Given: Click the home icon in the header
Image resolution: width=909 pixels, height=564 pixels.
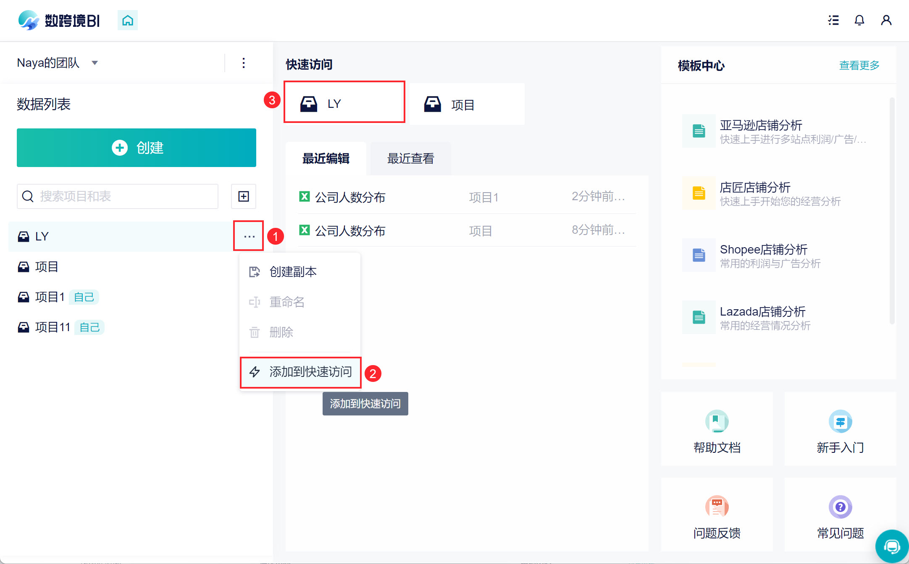Looking at the screenshot, I should pyautogui.click(x=128, y=20).
